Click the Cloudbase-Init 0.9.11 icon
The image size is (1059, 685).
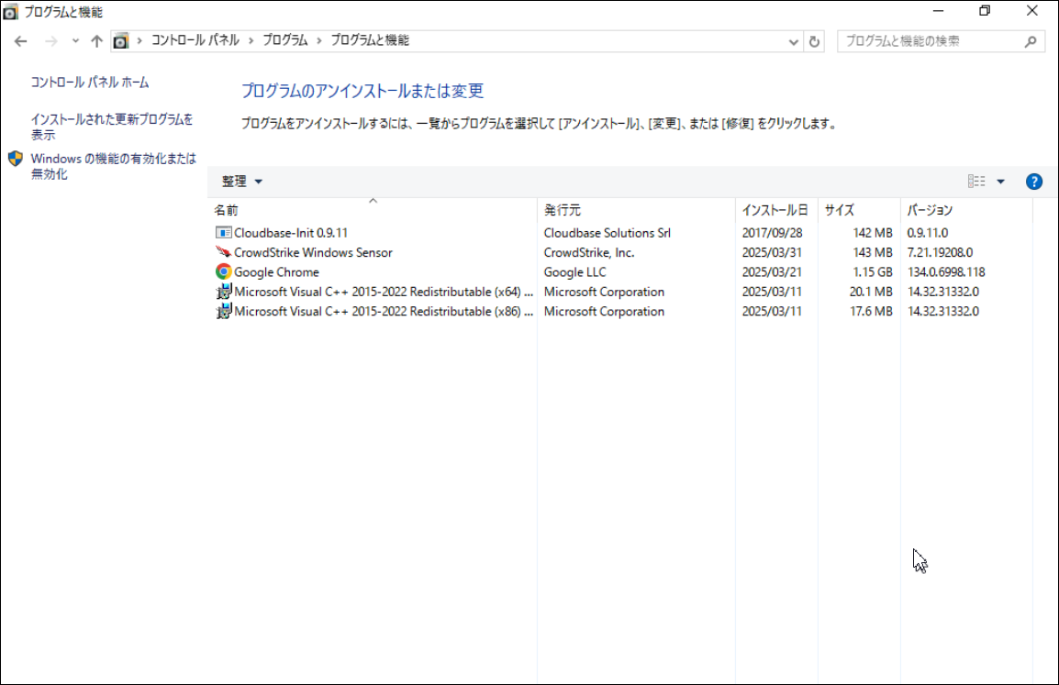[223, 233]
